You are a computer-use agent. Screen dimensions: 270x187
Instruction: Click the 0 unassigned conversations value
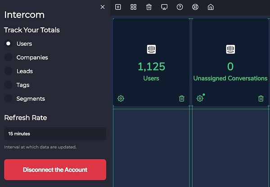230,66
